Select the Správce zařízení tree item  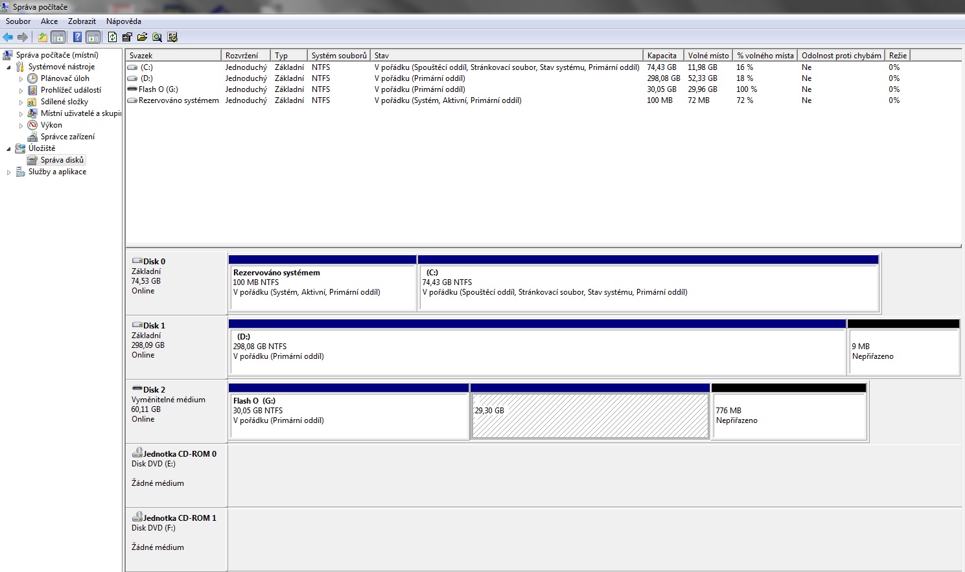coord(67,137)
